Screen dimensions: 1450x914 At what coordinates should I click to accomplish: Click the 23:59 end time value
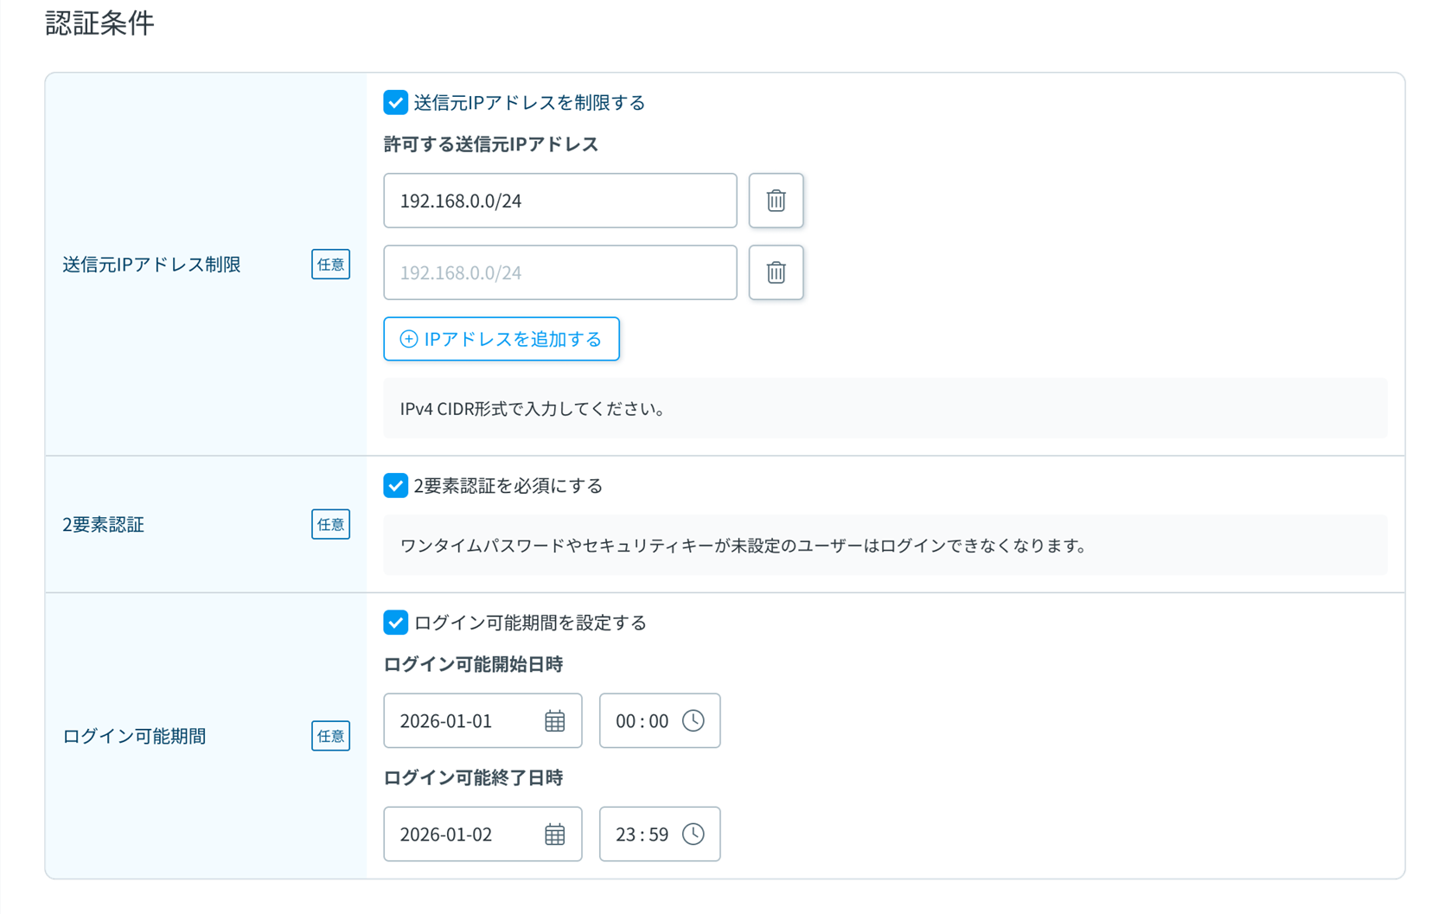coord(642,834)
